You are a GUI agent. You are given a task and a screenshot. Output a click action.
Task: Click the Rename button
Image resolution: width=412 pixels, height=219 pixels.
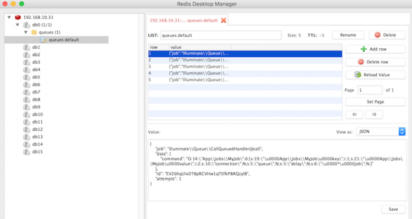tap(348, 35)
